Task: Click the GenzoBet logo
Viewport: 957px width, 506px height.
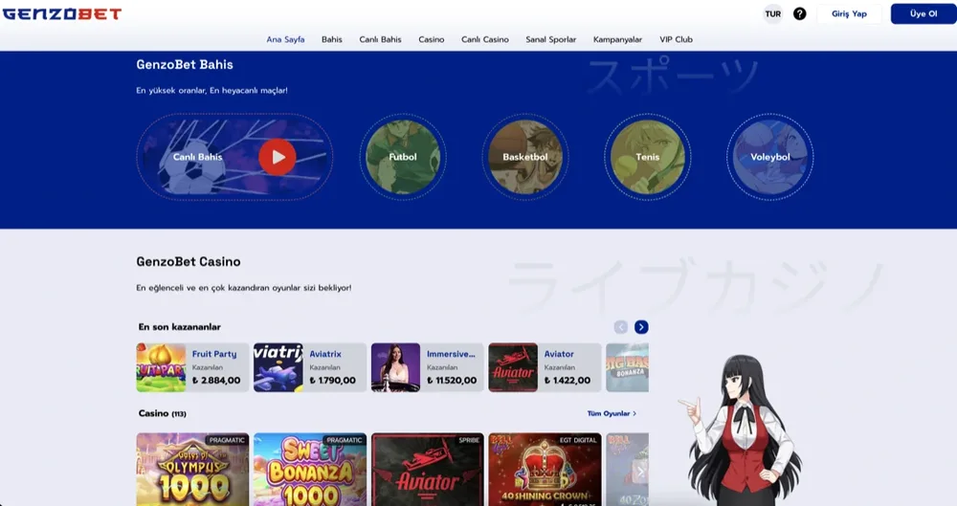Action: 61,13
